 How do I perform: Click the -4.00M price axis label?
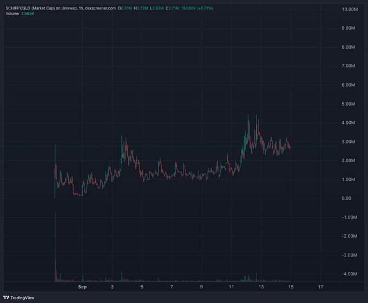pyautogui.click(x=349, y=274)
